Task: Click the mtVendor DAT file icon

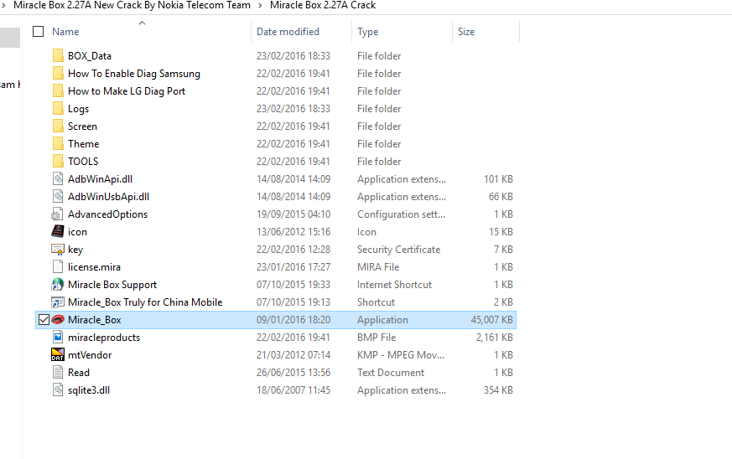Action: pyautogui.click(x=57, y=354)
